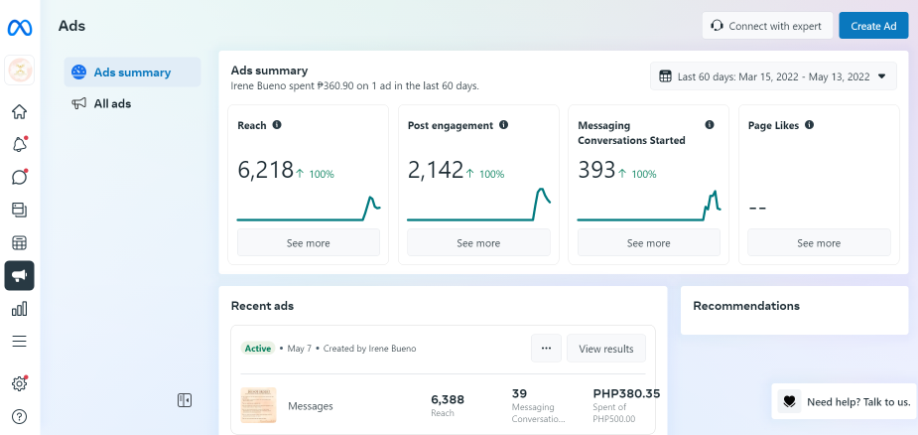Click Connect with expert button
The image size is (918, 435).
767,26
